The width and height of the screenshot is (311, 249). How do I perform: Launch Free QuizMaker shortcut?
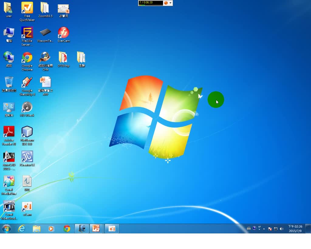(x=27, y=12)
